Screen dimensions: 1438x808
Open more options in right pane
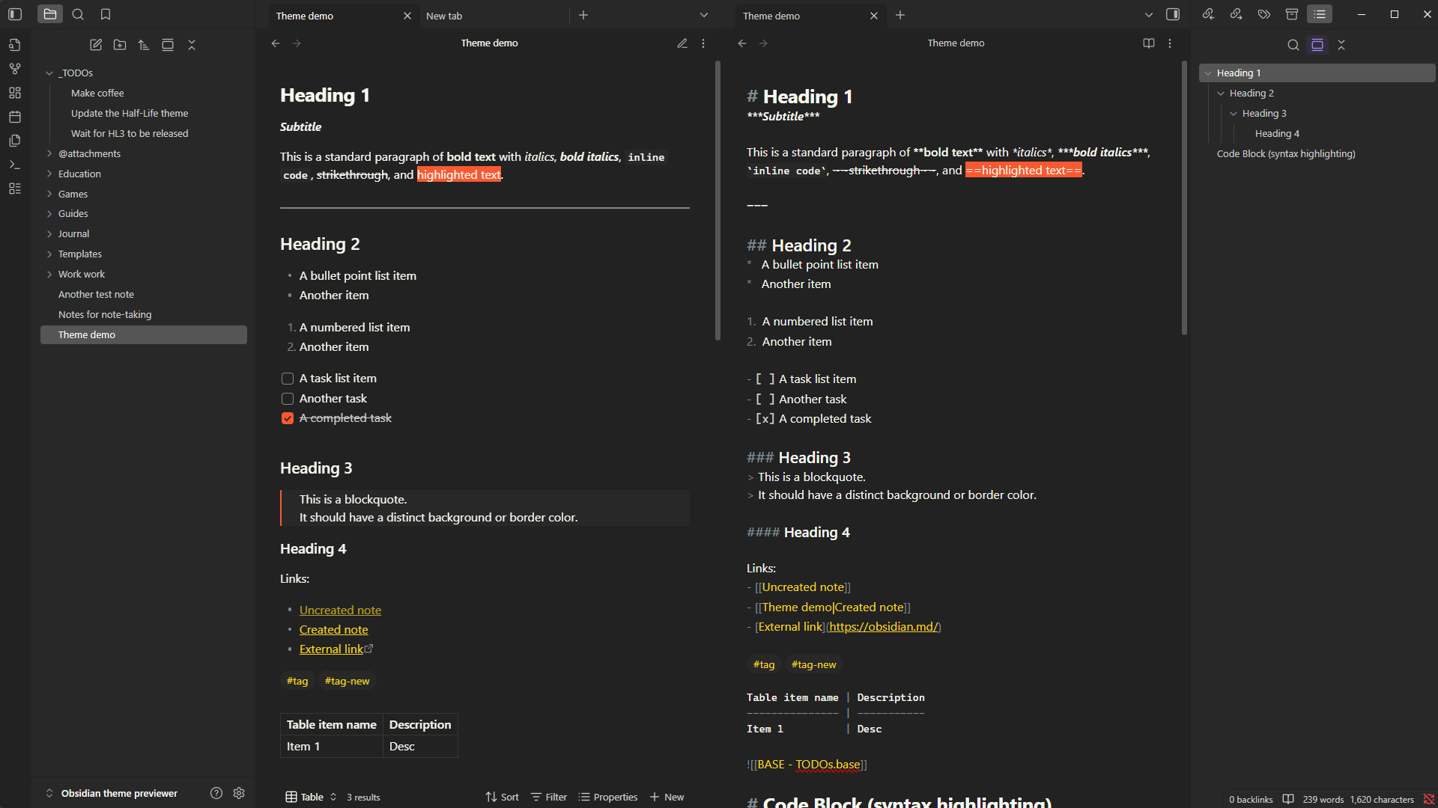click(1170, 43)
